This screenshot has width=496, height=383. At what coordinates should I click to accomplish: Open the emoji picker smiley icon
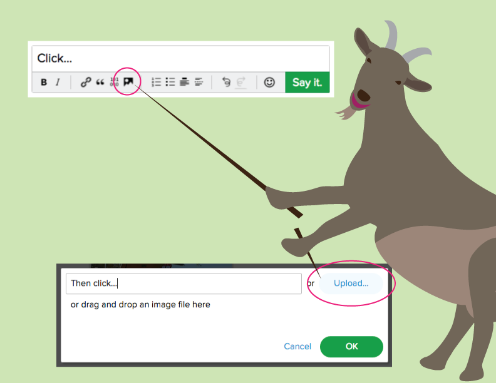point(269,82)
